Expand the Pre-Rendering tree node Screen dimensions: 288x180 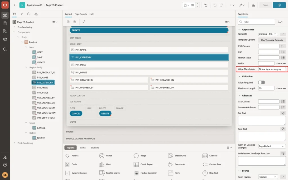click(14, 27)
